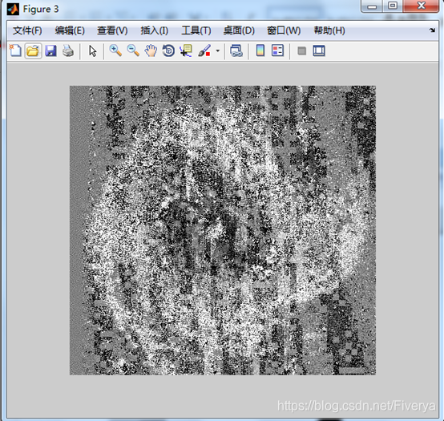Activate the Zoom In magnifier tool

pos(115,51)
